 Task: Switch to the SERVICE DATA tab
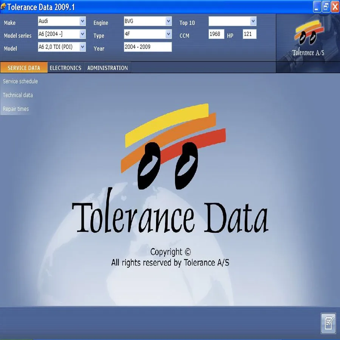click(24, 68)
